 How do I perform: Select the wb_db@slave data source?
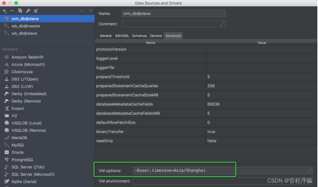tap(47, 33)
